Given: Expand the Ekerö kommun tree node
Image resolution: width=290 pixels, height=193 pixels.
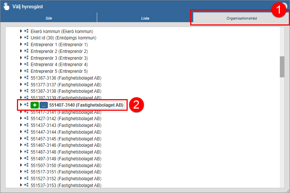Looking at the screenshot, I should point(21,31).
